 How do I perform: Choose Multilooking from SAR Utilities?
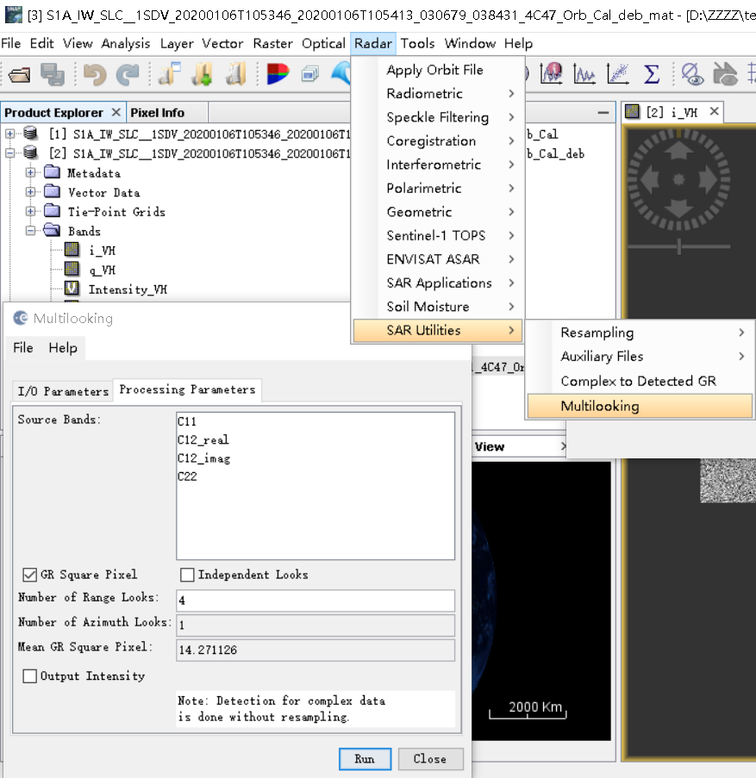pyautogui.click(x=640, y=407)
